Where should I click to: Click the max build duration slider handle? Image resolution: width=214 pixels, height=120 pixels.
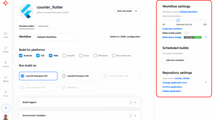(x=178, y=20)
